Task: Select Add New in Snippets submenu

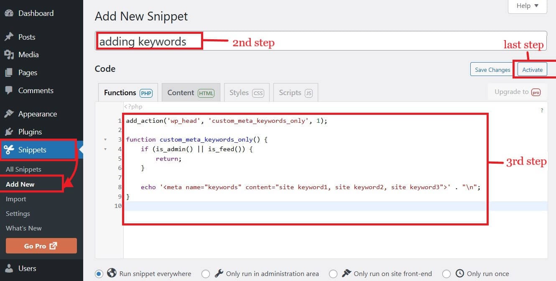Action: (x=20, y=184)
